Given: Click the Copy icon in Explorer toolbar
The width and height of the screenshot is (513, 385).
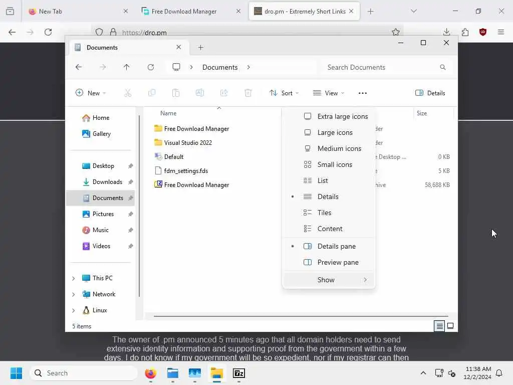Looking at the screenshot, I should (152, 93).
